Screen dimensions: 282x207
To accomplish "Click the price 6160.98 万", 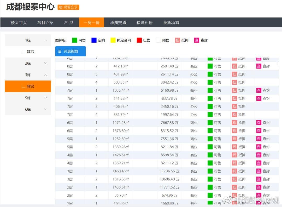I will pyautogui.click(x=169, y=90).
